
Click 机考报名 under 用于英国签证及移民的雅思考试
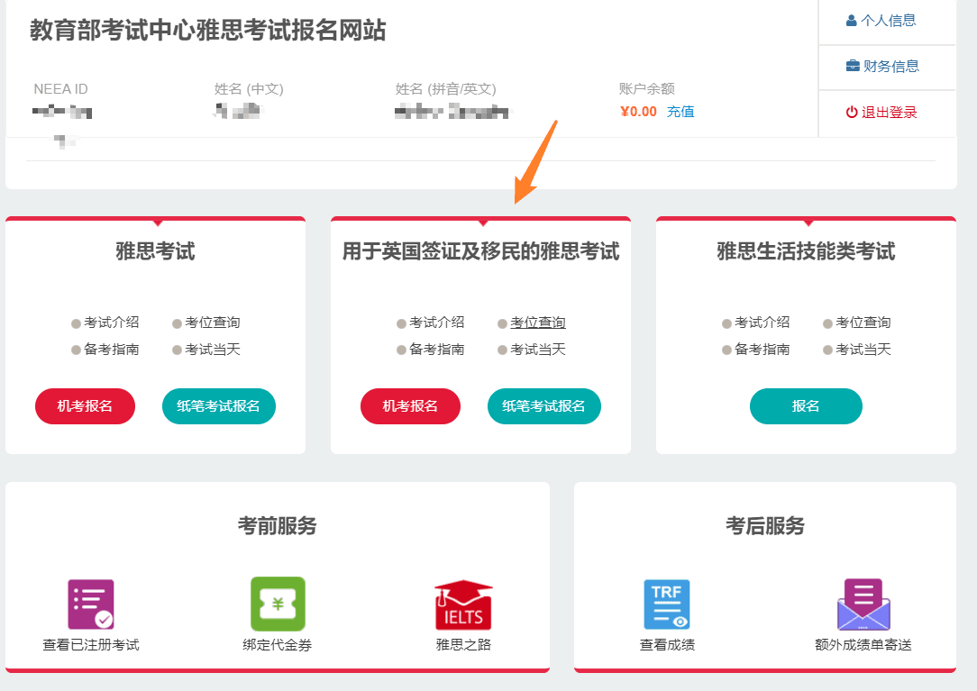[410, 406]
